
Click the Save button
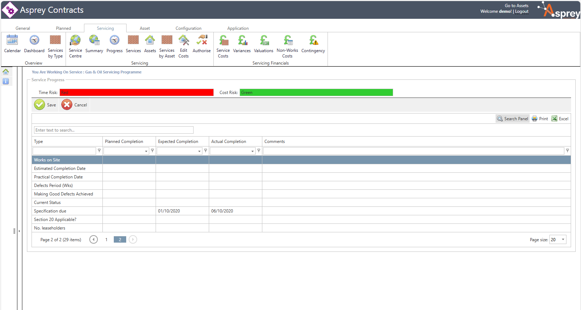[x=45, y=105]
